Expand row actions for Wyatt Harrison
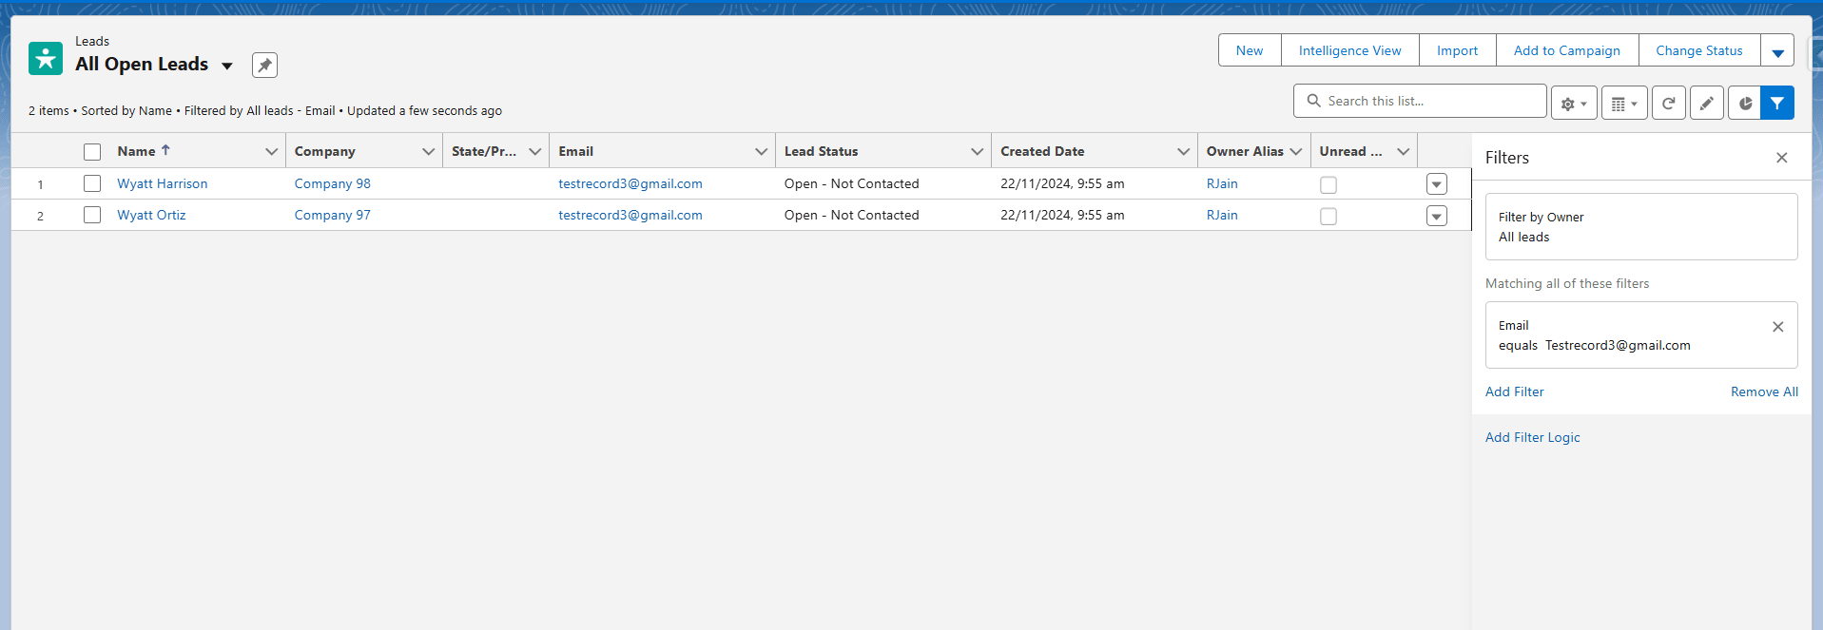Screen dimensions: 1823x630 pos(1436,184)
